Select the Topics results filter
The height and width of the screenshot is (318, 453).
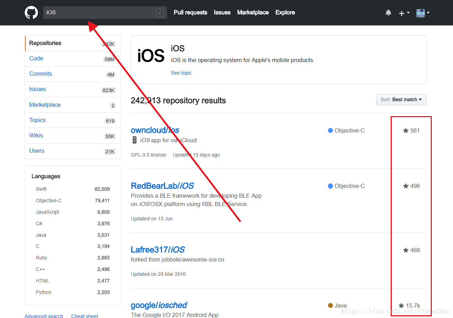[73, 120]
